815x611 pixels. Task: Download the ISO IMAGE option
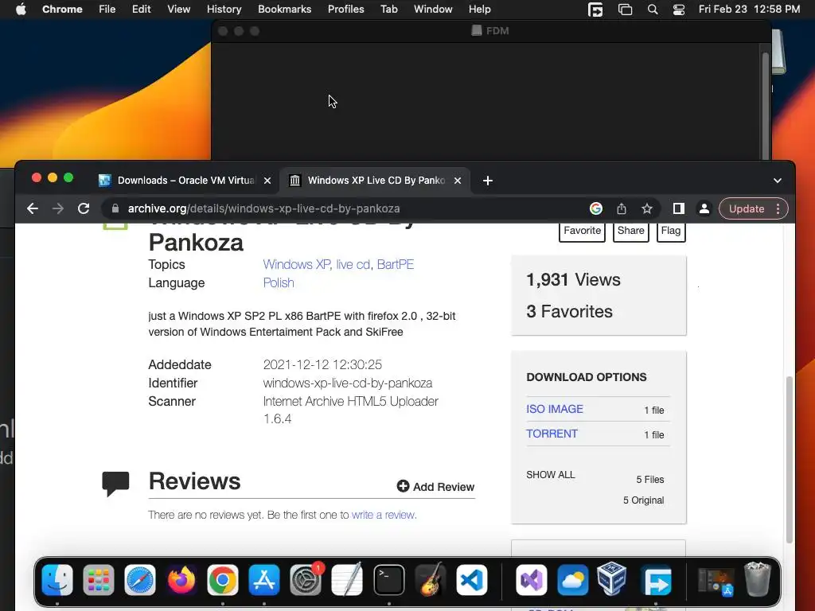(555, 410)
